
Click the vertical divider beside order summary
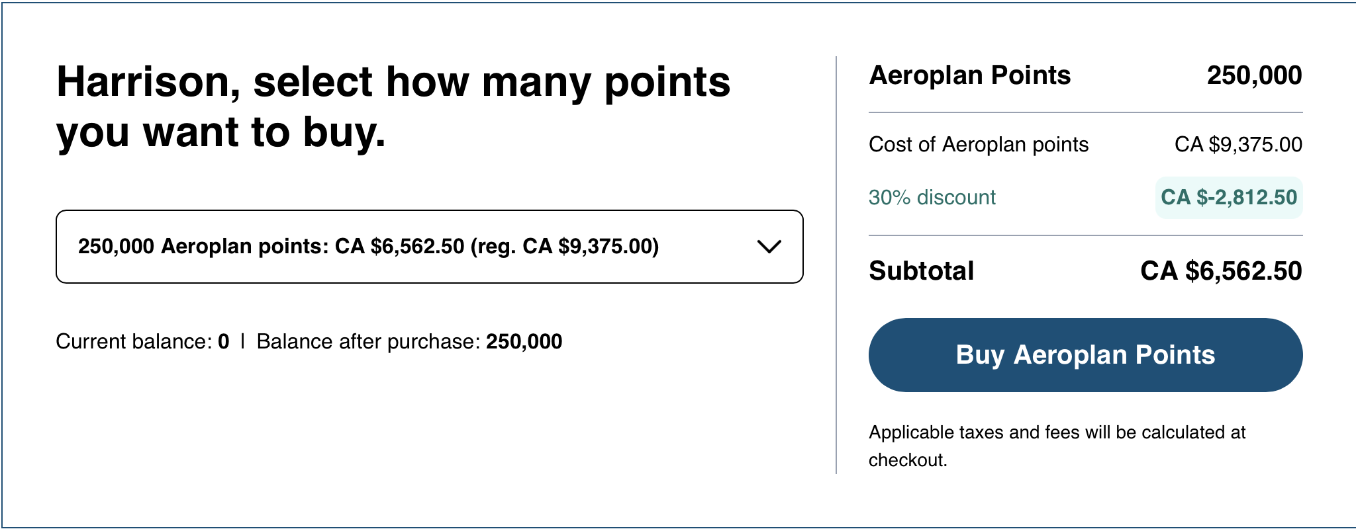tap(836, 264)
